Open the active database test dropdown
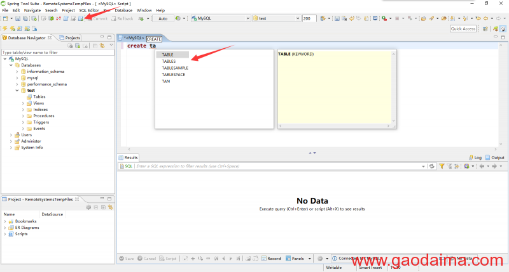This screenshot has height=272, width=509. [x=277, y=18]
